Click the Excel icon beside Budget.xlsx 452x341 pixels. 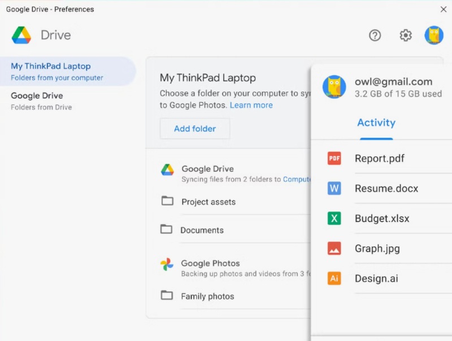tap(334, 218)
